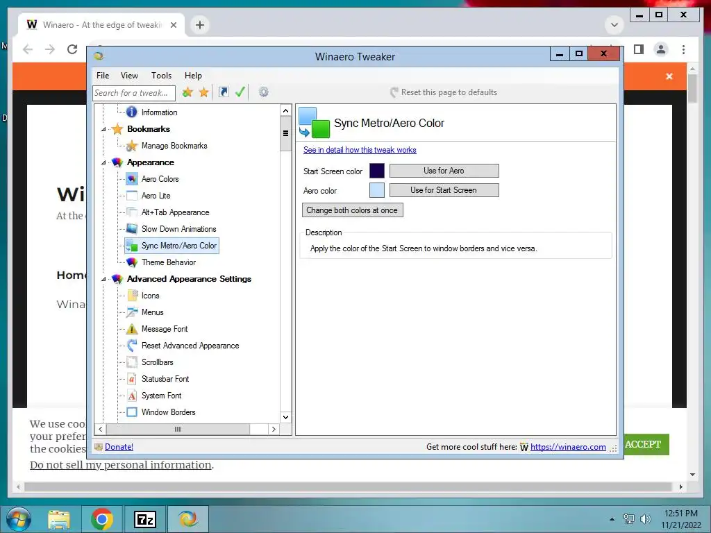Click the Reset Advanced Appearance icon
This screenshot has width=711, height=533.
131,346
